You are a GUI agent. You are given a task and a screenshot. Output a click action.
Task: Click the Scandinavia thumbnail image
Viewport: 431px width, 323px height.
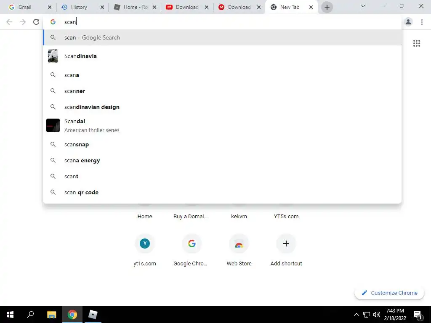pyautogui.click(x=53, y=56)
